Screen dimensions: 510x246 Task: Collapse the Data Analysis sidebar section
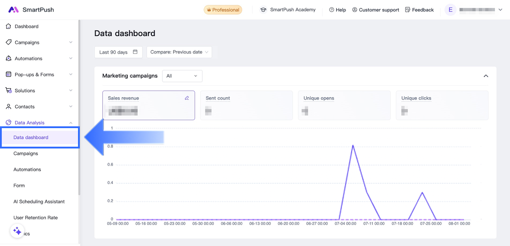(x=71, y=123)
